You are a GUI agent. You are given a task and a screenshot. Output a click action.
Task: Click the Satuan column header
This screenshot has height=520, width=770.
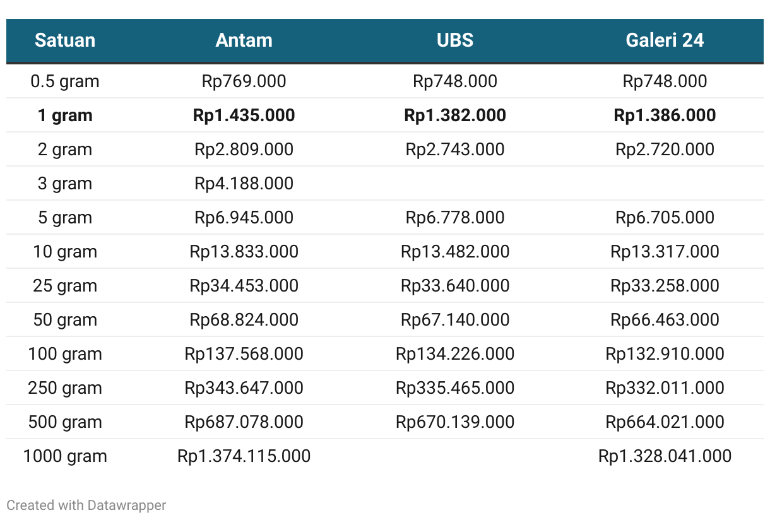click(65, 40)
